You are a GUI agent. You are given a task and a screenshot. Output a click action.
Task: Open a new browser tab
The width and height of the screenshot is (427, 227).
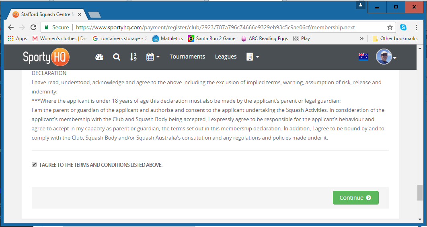pos(94,15)
